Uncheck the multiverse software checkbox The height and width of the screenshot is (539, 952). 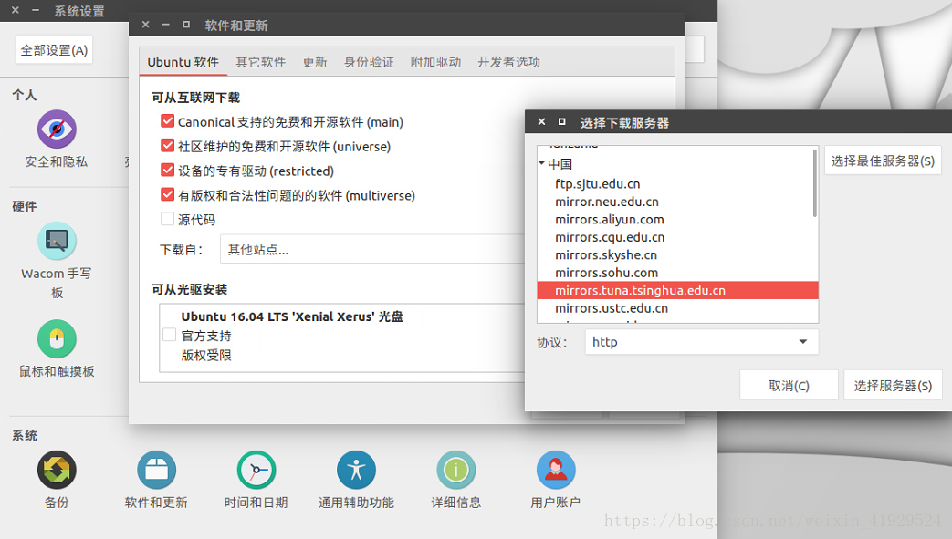[168, 195]
